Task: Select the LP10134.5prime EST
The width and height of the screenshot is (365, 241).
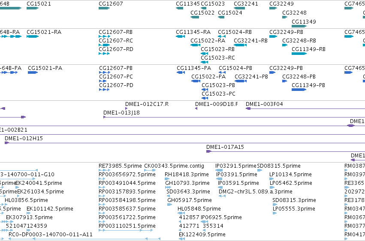Action: (271, 179)
